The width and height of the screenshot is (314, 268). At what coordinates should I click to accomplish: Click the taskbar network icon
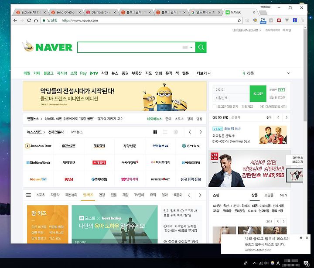(260, 263)
